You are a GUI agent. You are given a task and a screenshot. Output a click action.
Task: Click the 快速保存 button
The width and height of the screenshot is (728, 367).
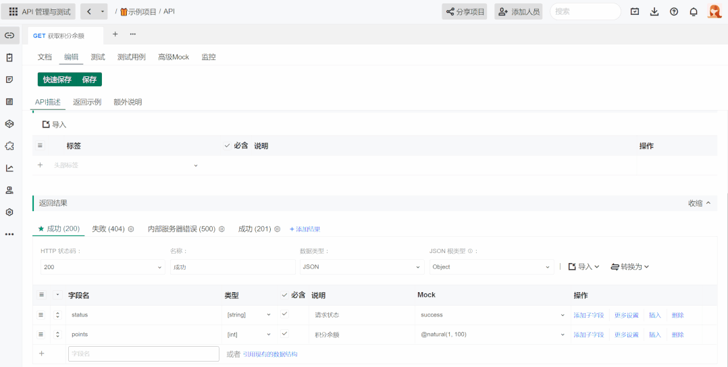click(57, 80)
